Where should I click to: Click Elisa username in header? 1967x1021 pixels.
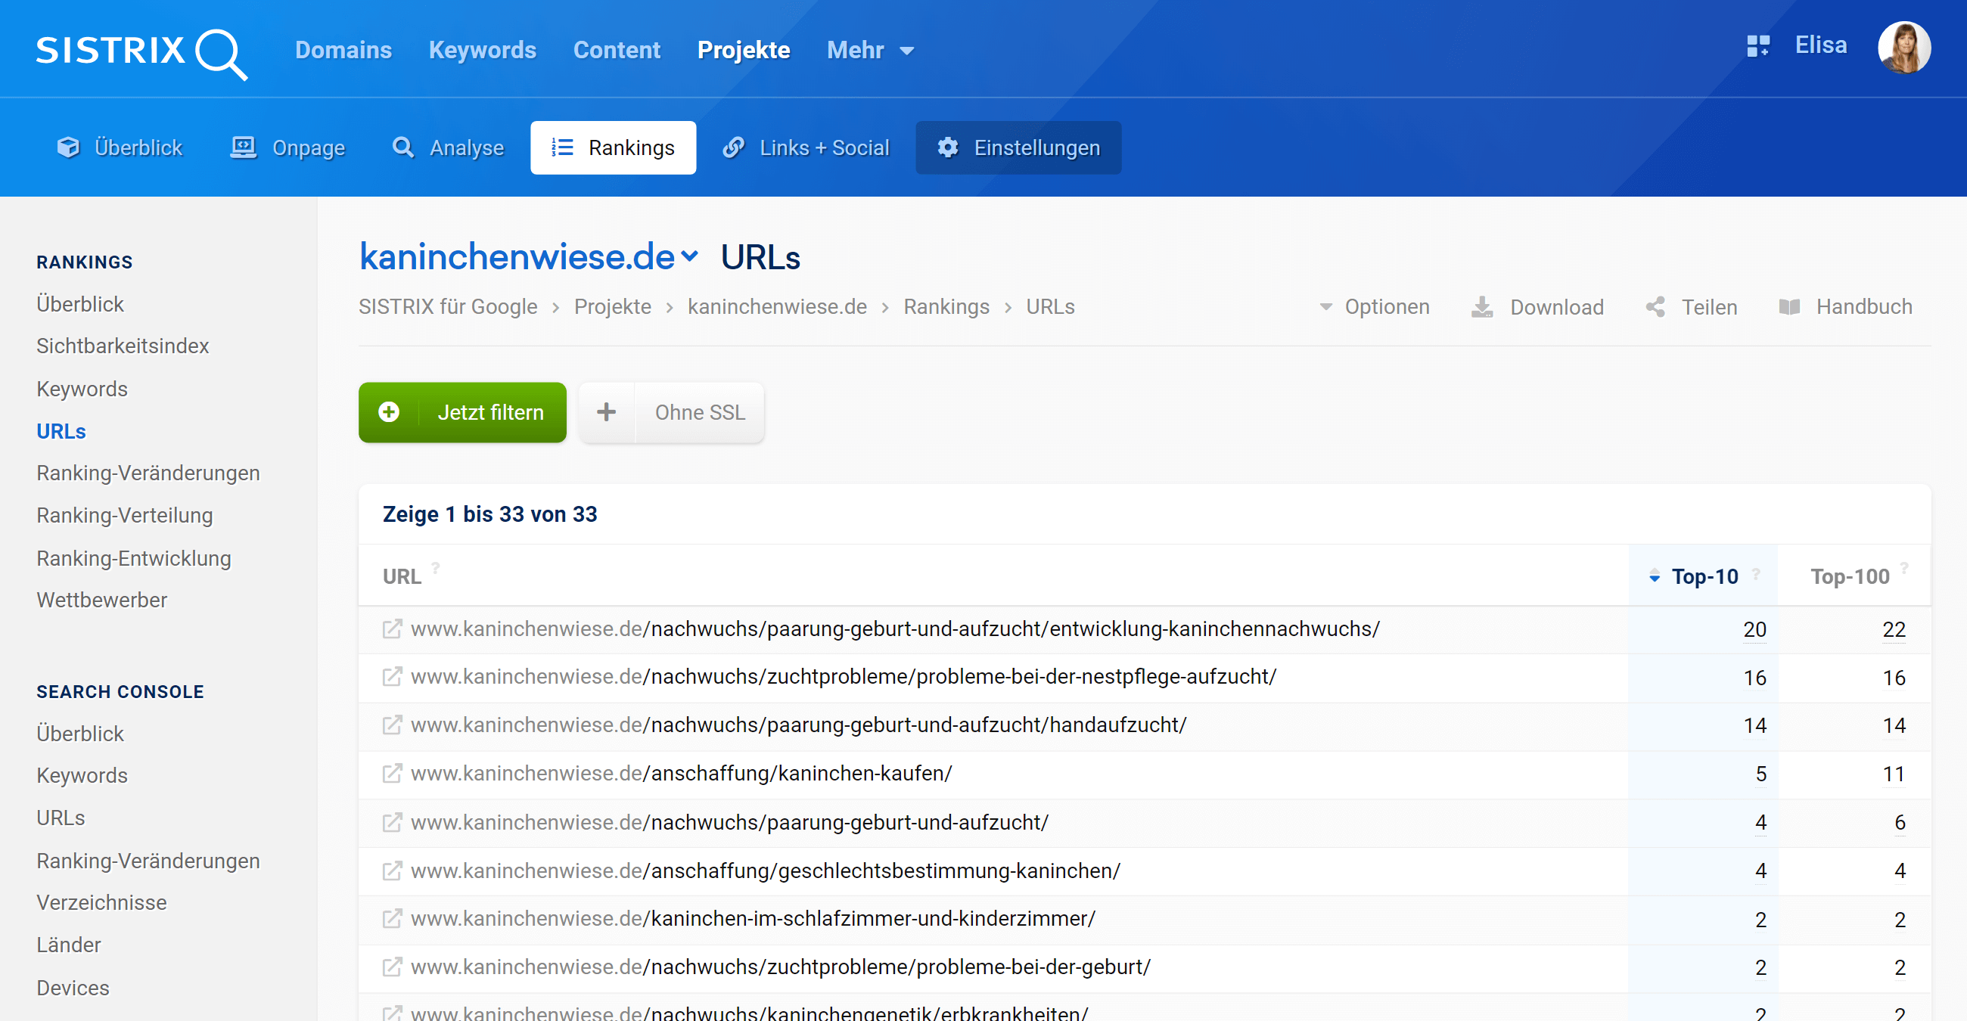pos(1820,46)
